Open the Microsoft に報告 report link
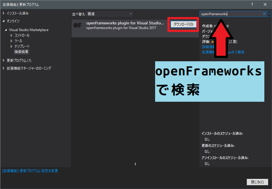The height and width of the screenshot is (189, 272). coord(223,52)
